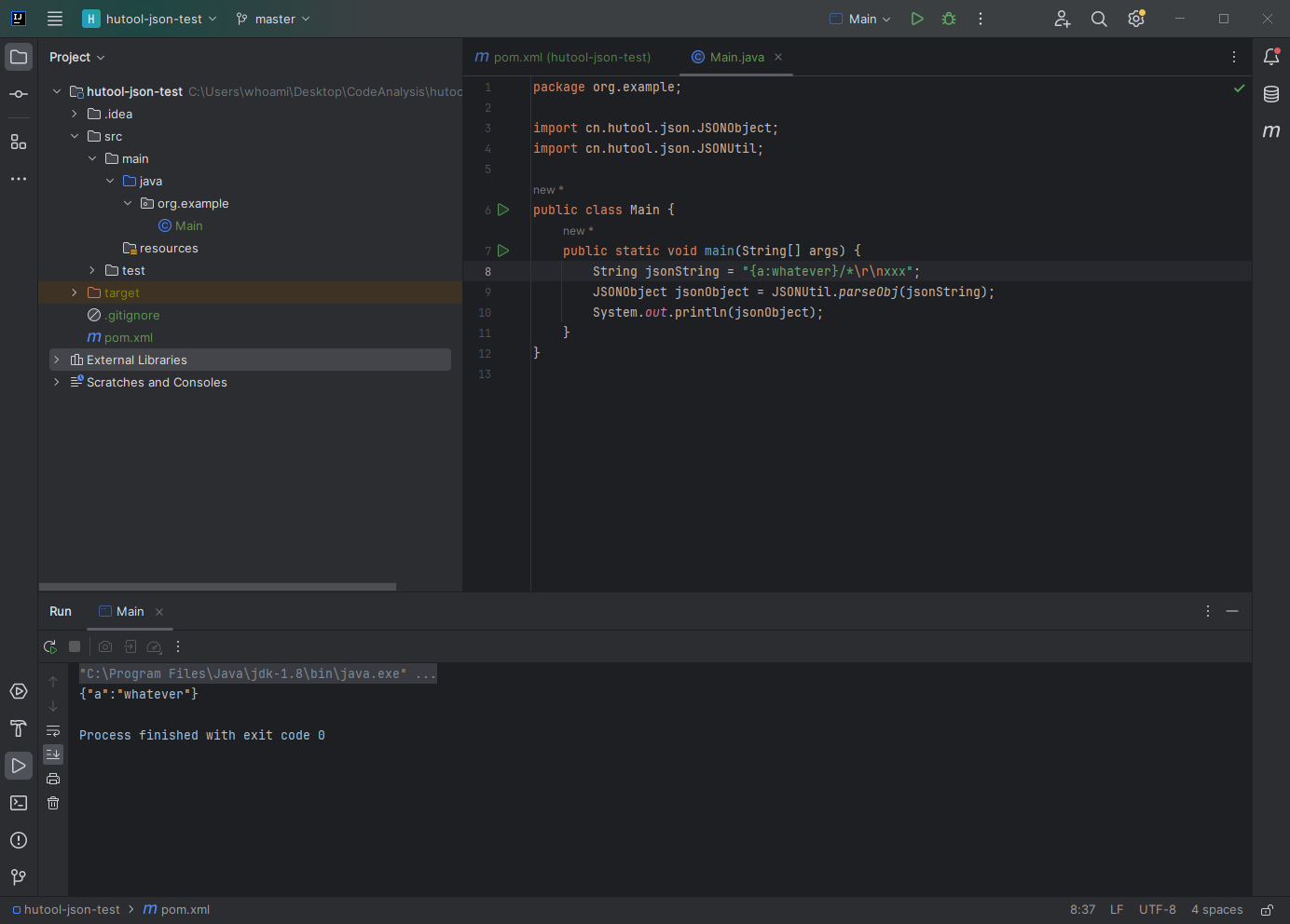Click run gutter arrow next to class Main
The image size is (1290, 924).
tap(503, 210)
